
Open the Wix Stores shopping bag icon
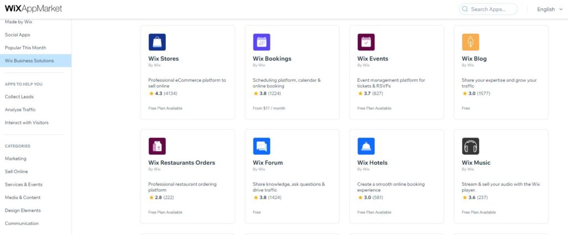pyautogui.click(x=157, y=42)
